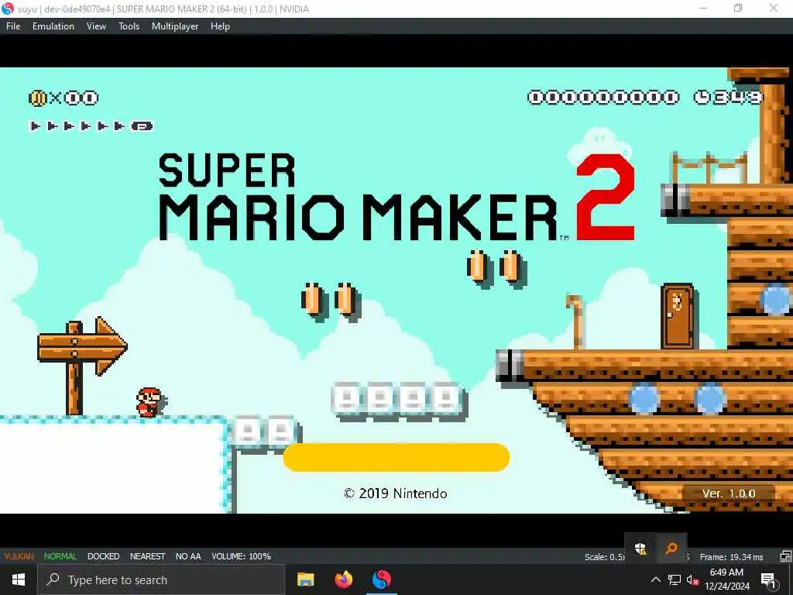Expand the hidden tray icons chevron
793x595 pixels.
tap(655, 580)
